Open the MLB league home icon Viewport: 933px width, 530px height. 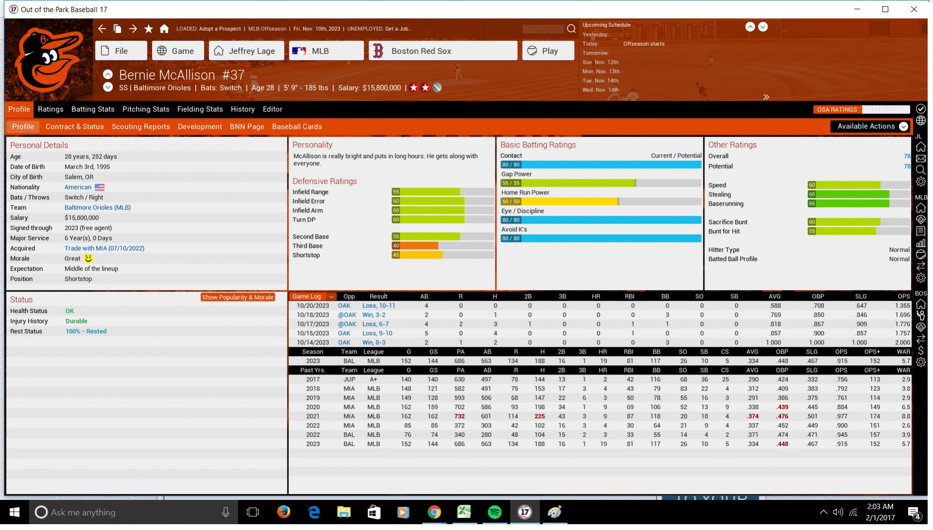pyautogui.click(x=920, y=208)
